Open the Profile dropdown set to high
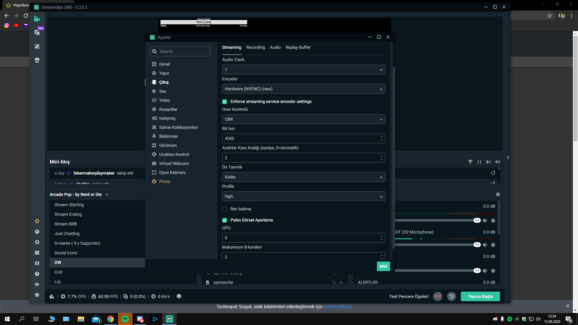The height and width of the screenshot is (325, 578). (x=303, y=197)
